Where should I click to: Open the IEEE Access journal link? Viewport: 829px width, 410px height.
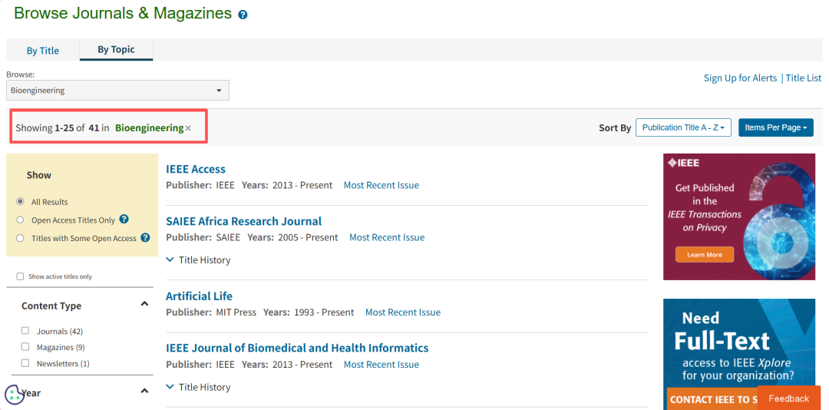pyautogui.click(x=196, y=169)
